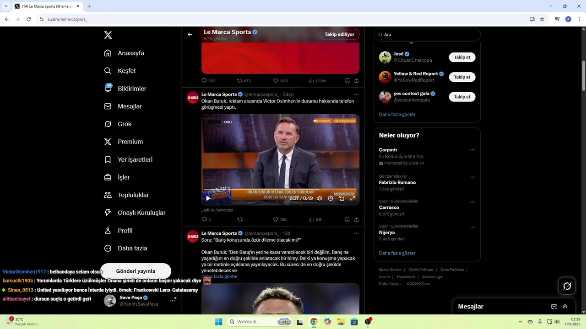This screenshot has height=329, width=586.
Task: Open Premium page
Action: click(123, 142)
